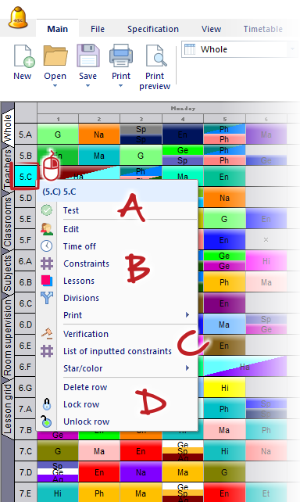The height and width of the screenshot is (502, 300).
Task: Select the 7.C class row header
Action: pyautogui.click(x=26, y=451)
